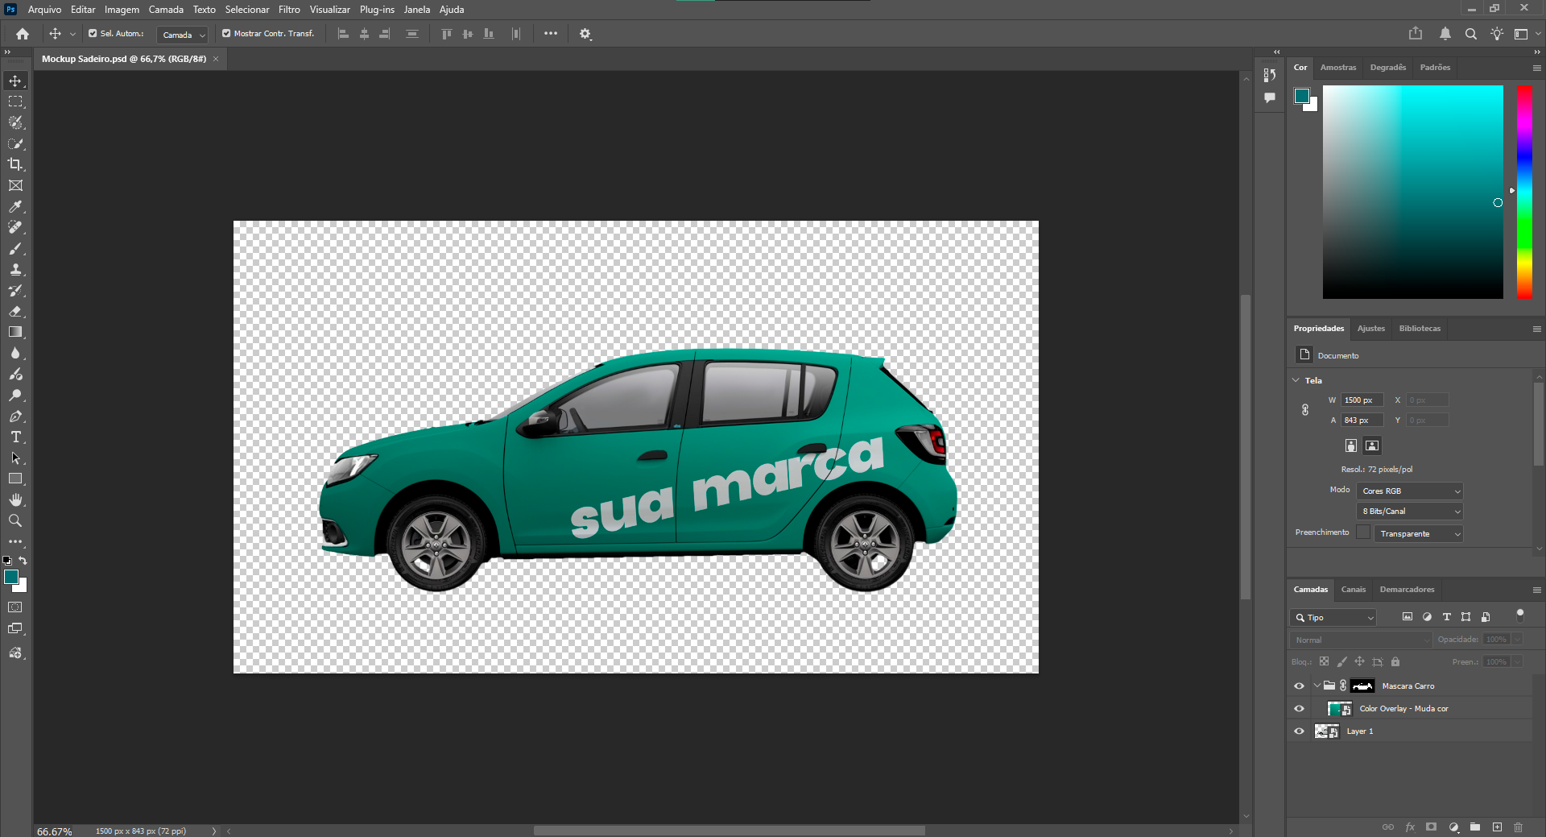The image size is (1546, 837).
Task: Select the Eyedropper tool
Action: click(x=15, y=207)
